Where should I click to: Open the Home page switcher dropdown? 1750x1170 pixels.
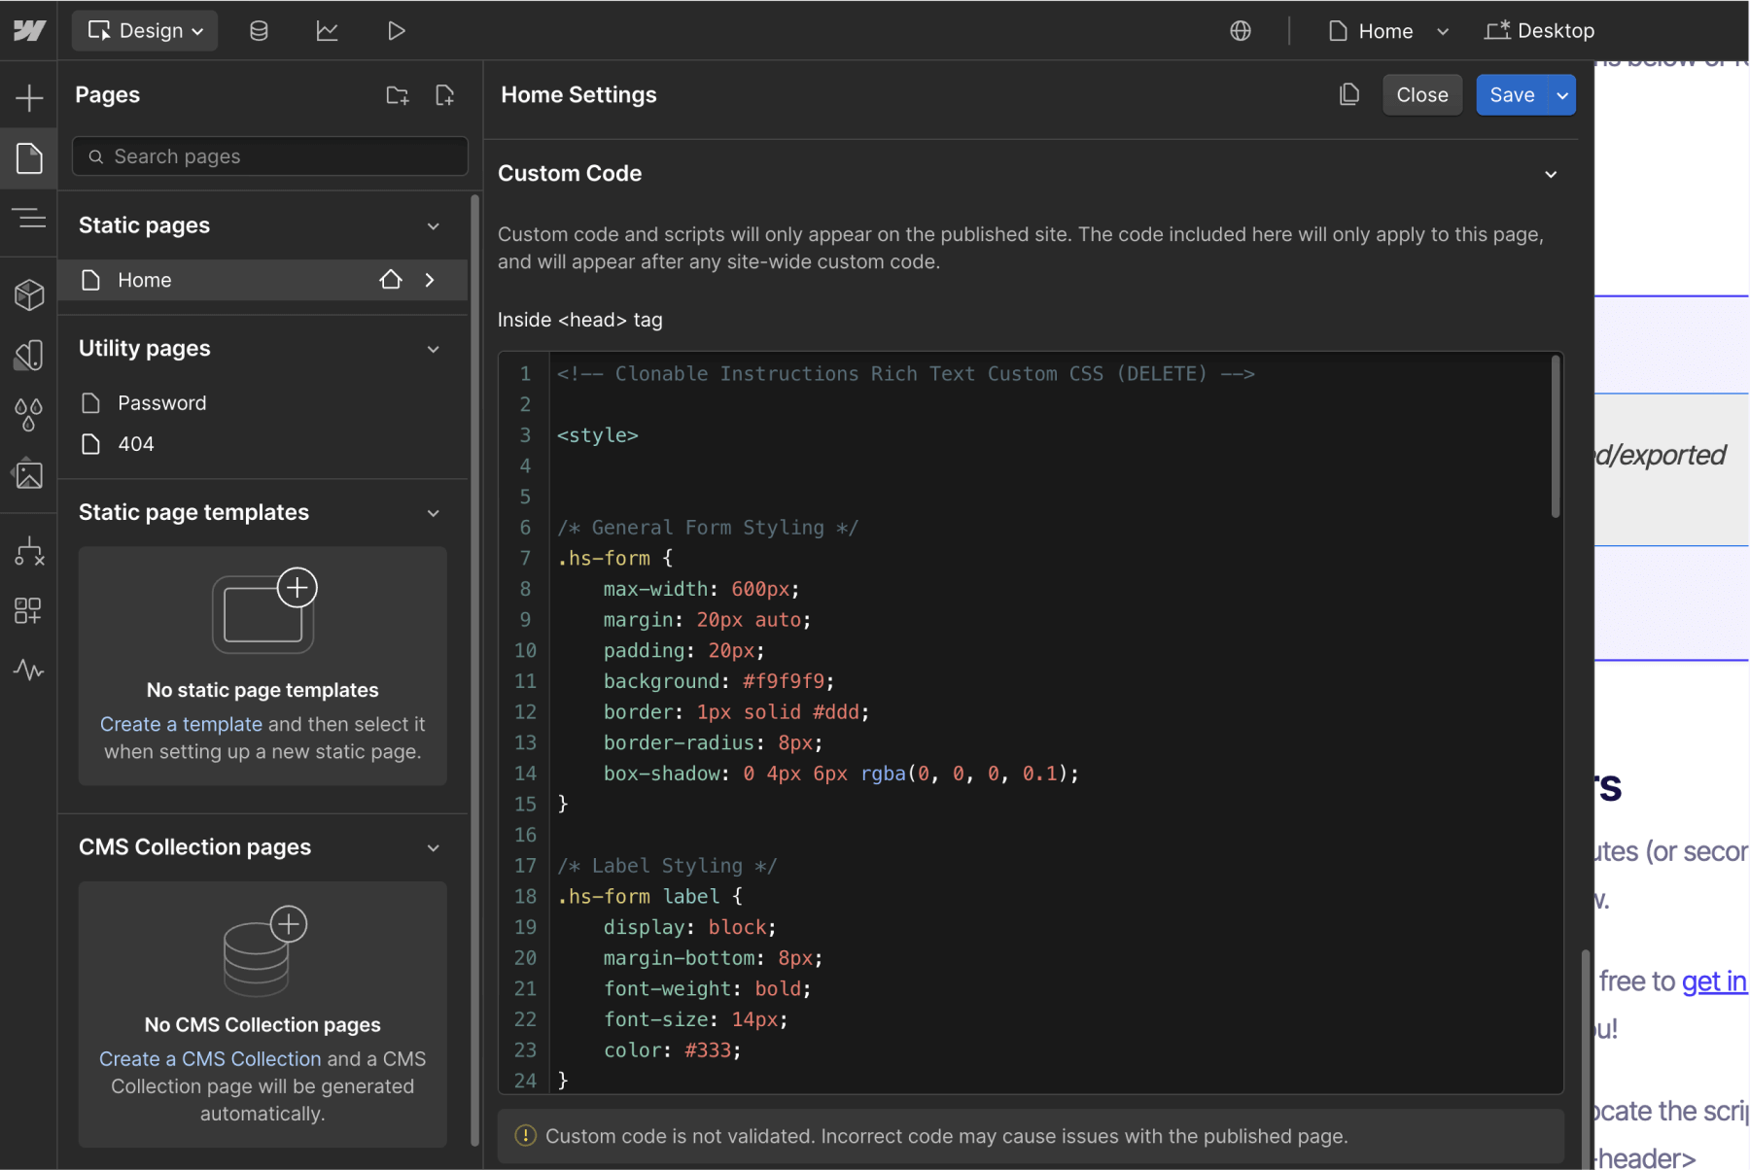point(1388,31)
